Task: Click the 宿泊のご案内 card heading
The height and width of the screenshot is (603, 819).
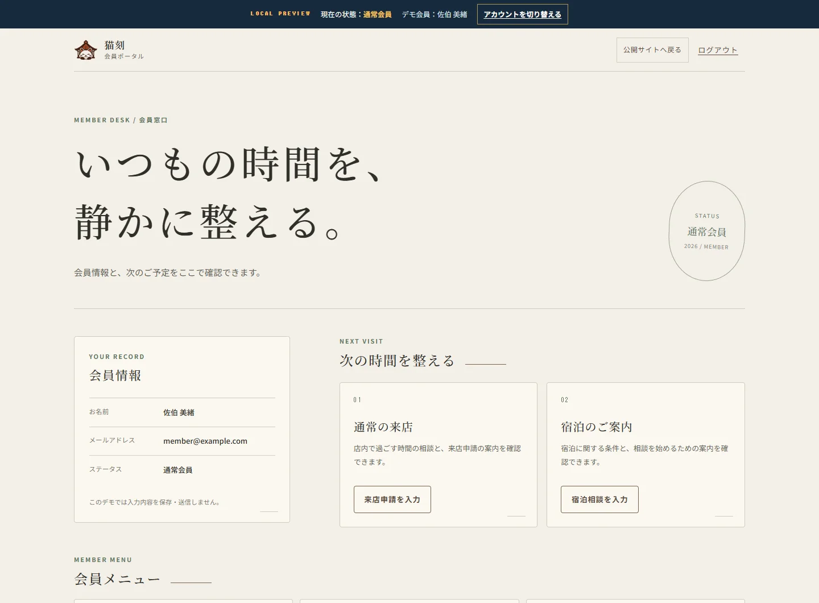Action: click(597, 427)
